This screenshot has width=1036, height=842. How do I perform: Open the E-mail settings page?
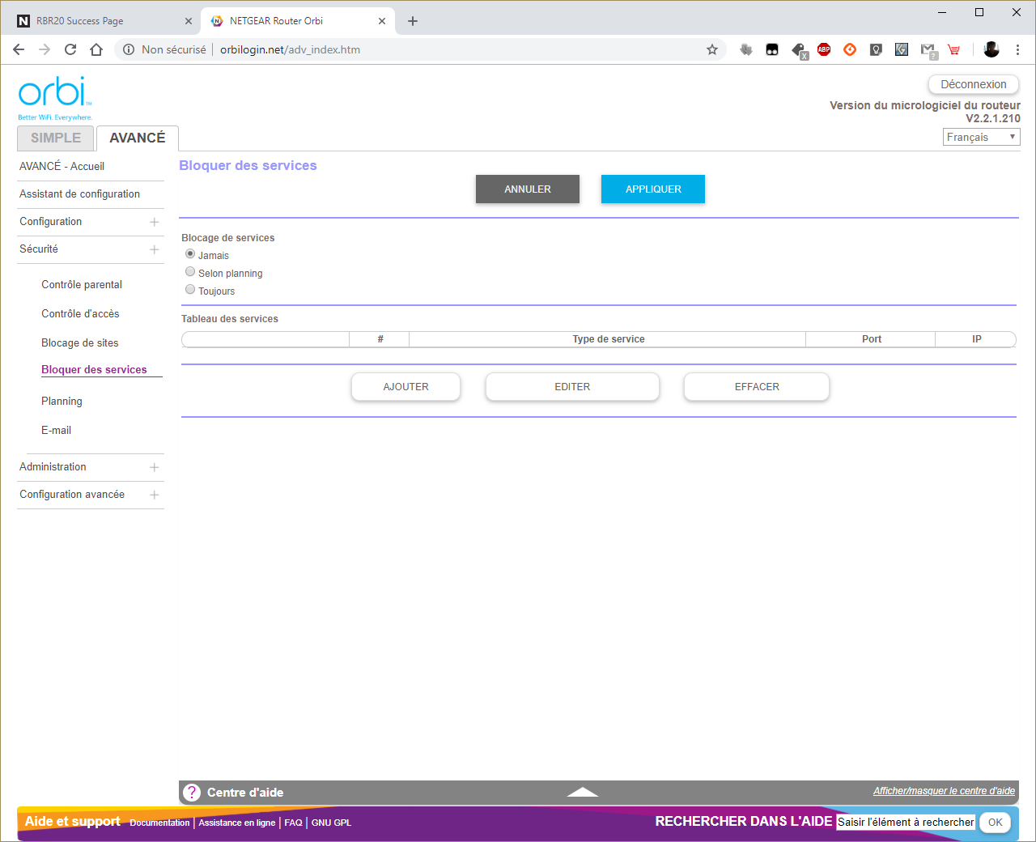click(57, 430)
